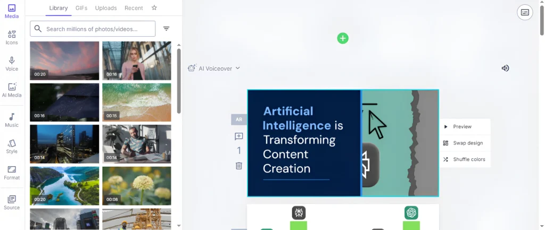Open the Voice panel

[12, 64]
